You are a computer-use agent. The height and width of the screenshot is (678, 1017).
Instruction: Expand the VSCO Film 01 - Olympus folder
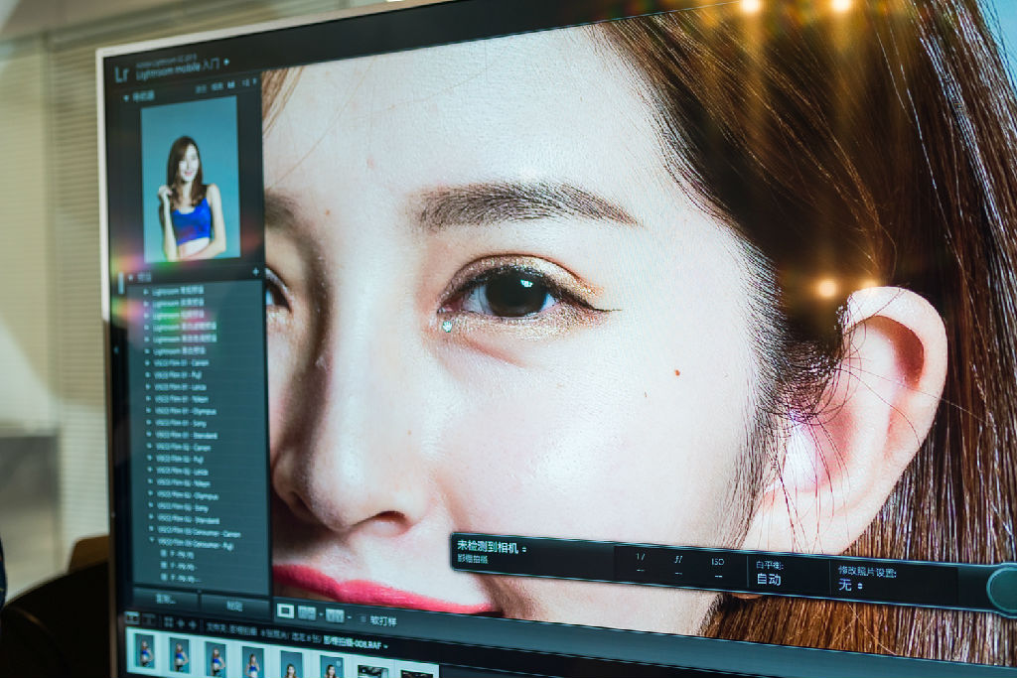[149, 411]
